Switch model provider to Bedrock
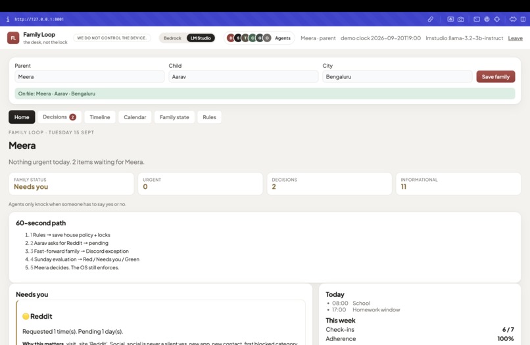Screen dimensions: 530x345 pos(172,38)
